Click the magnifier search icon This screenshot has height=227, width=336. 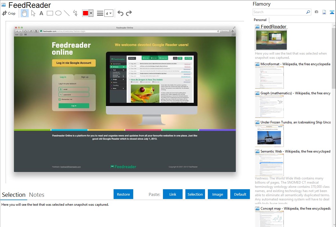[x=308, y=12]
